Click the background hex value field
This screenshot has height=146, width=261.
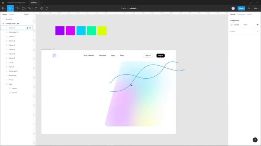237,25
